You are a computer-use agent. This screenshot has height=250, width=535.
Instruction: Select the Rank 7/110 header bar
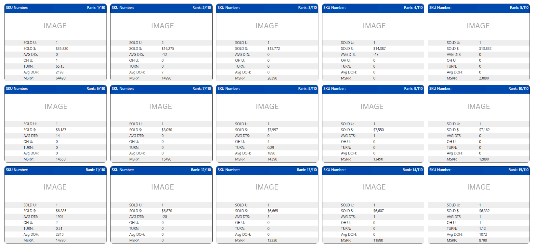click(x=161, y=89)
